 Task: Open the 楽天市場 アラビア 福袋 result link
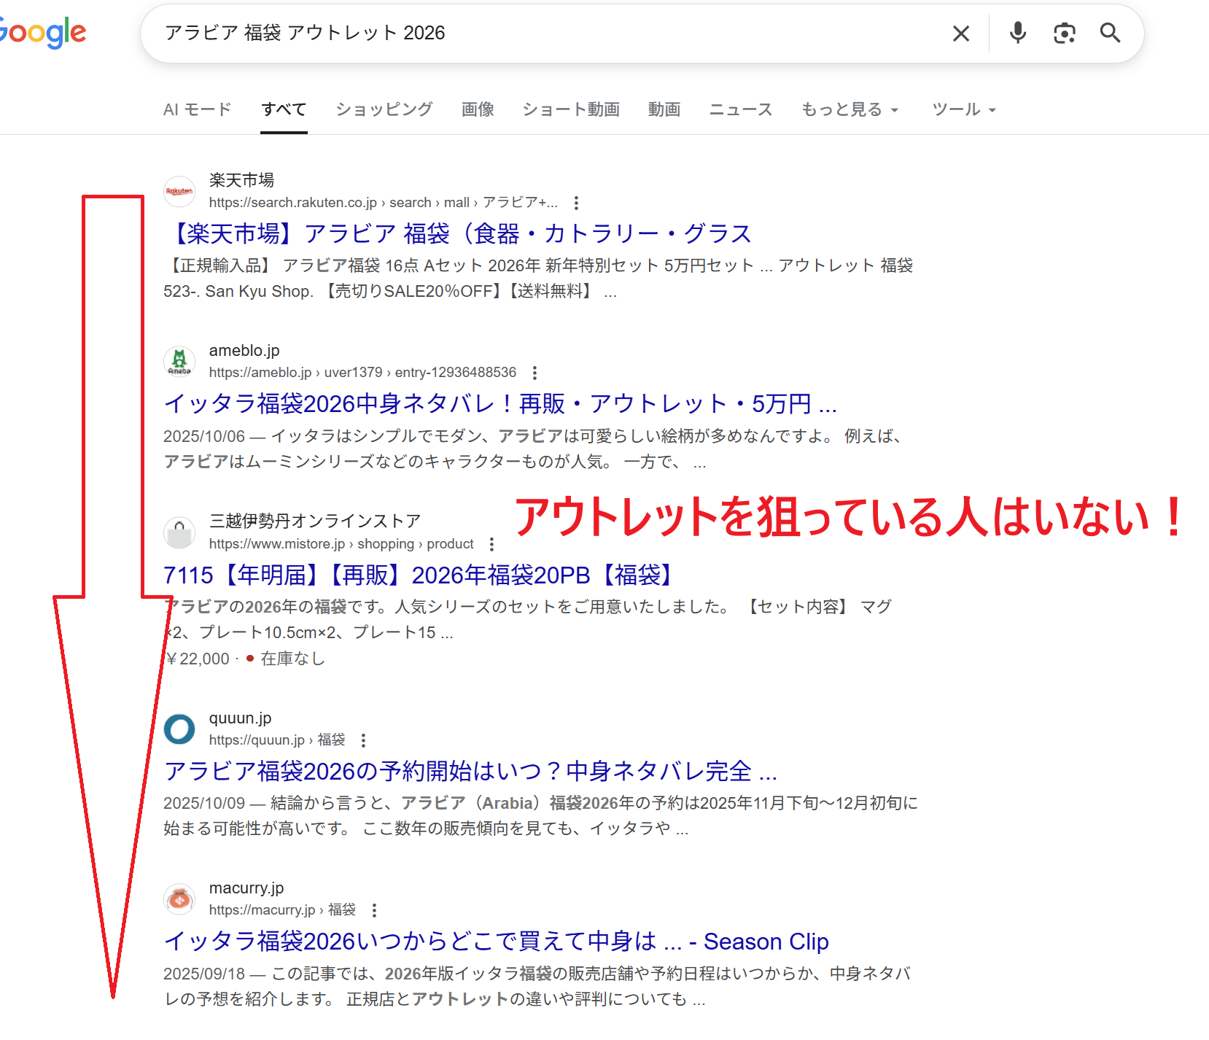459,233
